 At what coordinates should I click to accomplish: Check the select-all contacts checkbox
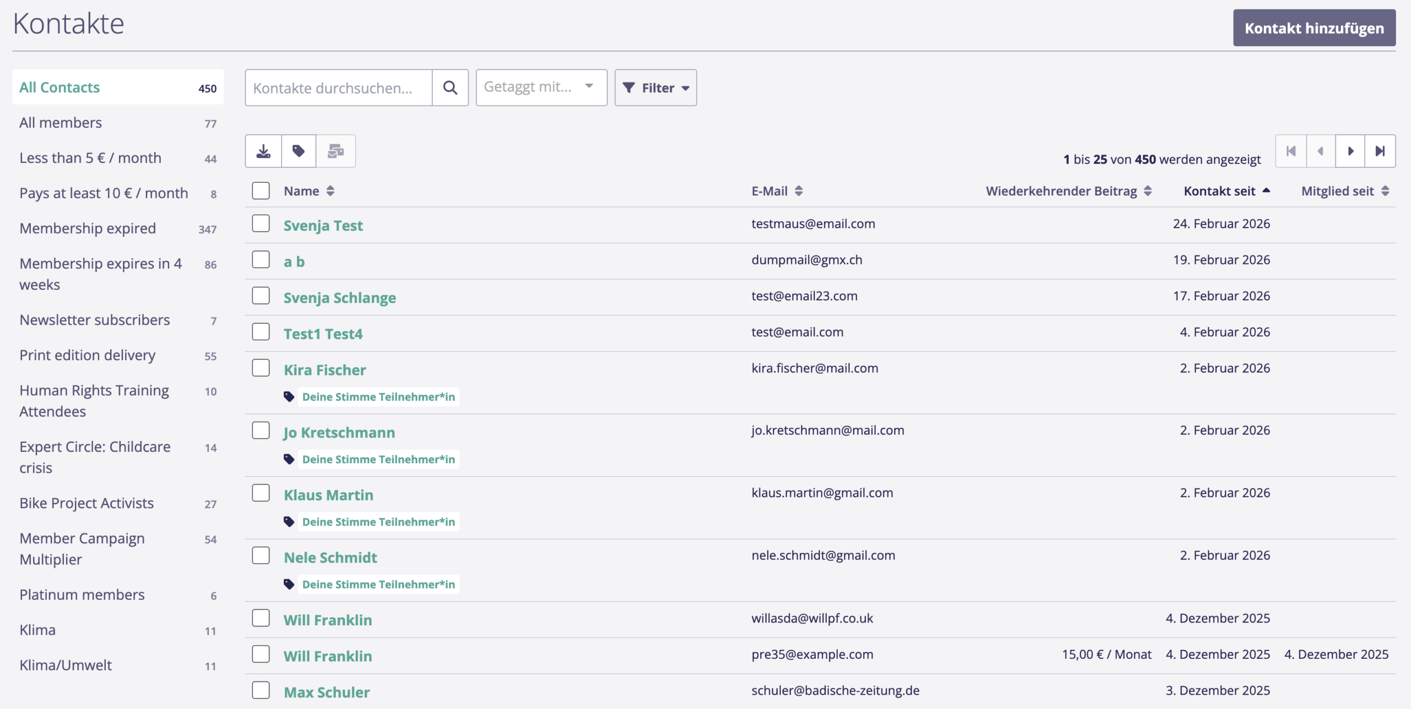(261, 191)
